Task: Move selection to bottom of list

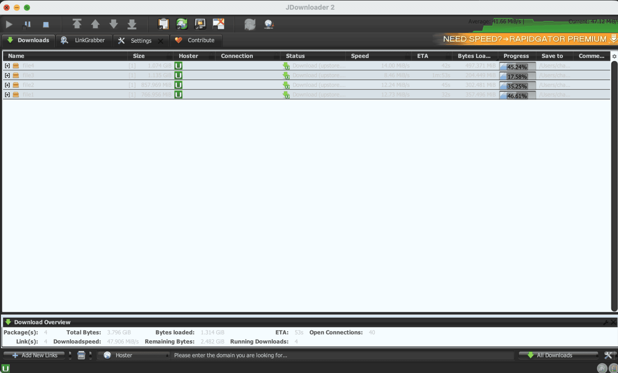Action: (132, 24)
